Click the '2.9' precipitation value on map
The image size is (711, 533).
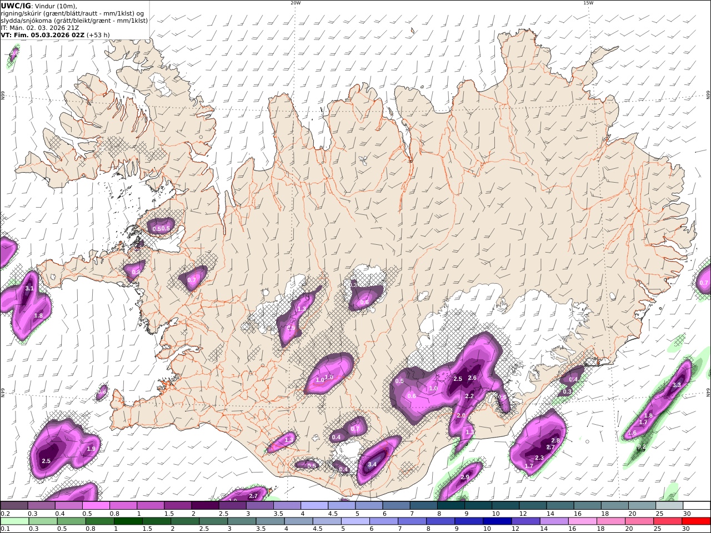pos(465,477)
